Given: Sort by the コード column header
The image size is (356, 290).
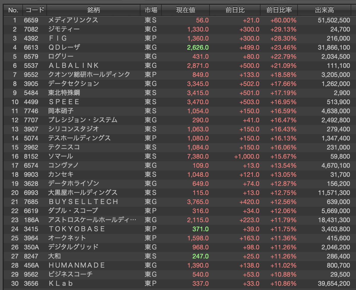Looking at the screenshot, I should [x=35, y=10].
